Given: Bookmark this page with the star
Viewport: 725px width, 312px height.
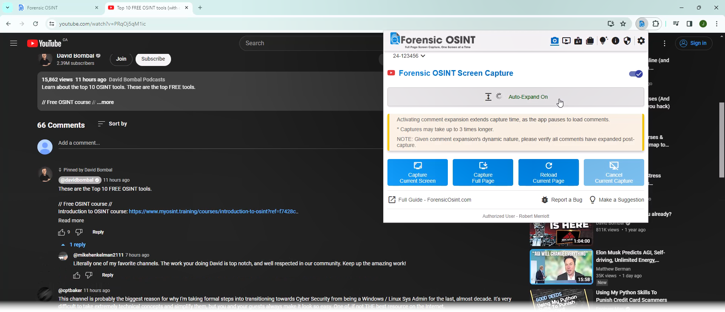Looking at the screenshot, I should click(623, 24).
